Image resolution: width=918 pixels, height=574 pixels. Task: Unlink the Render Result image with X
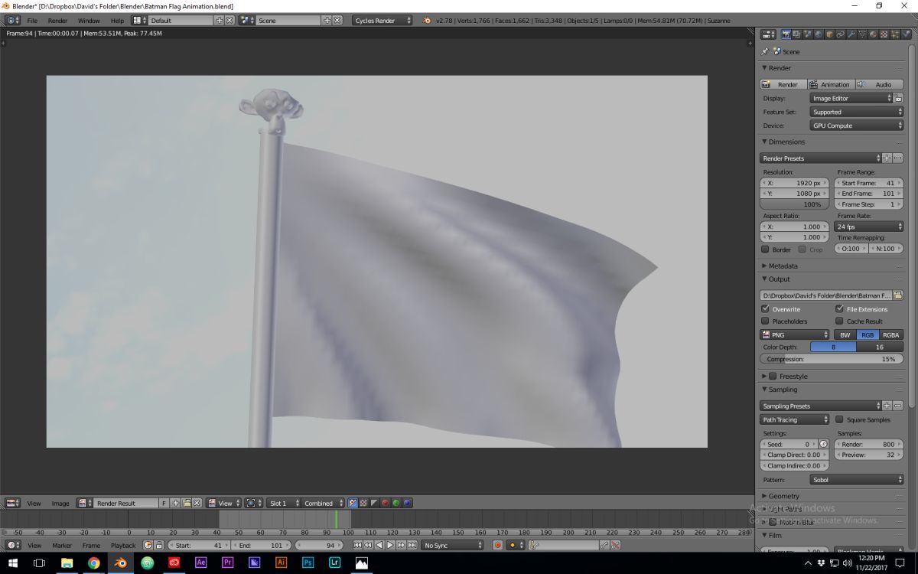(197, 503)
